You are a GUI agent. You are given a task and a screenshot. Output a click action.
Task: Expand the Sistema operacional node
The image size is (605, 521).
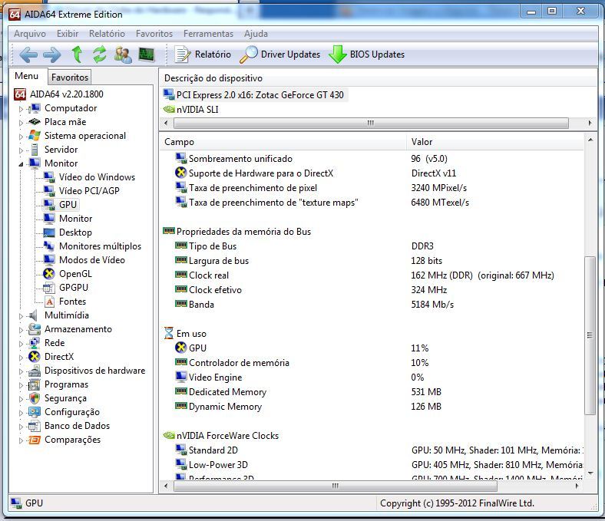click(21, 137)
